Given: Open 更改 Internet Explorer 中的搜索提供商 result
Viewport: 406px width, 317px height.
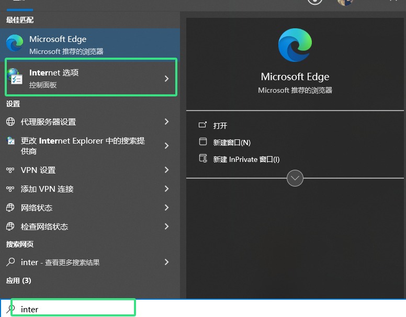Looking at the screenshot, I should 90,146.
